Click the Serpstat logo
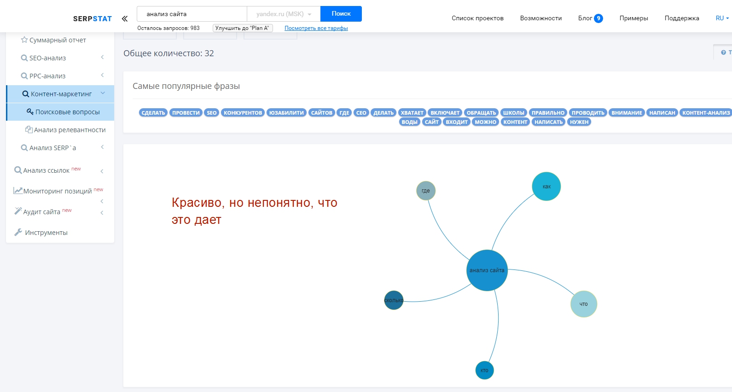Image resolution: width=732 pixels, height=392 pixels. click(x=92, y=19)
